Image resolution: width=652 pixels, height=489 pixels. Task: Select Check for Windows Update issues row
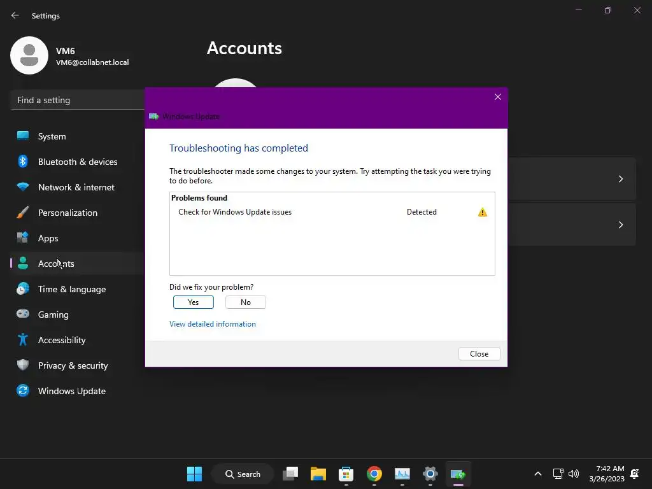click(332, 212)
